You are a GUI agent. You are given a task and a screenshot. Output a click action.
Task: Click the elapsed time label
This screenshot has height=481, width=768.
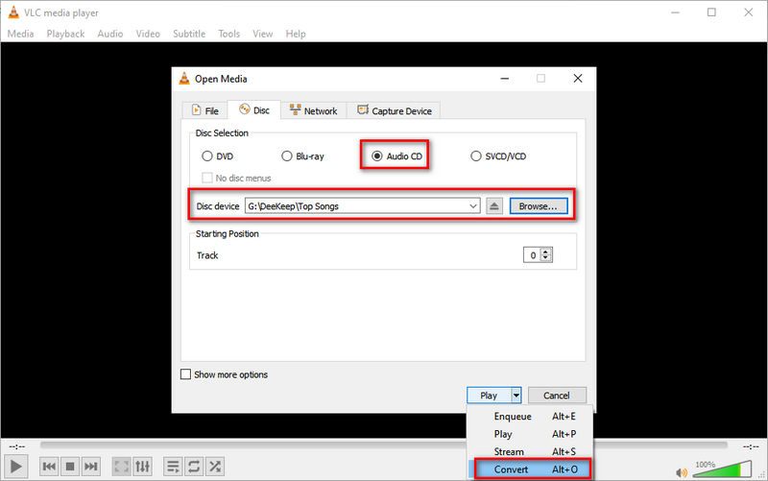click(17, 446)
